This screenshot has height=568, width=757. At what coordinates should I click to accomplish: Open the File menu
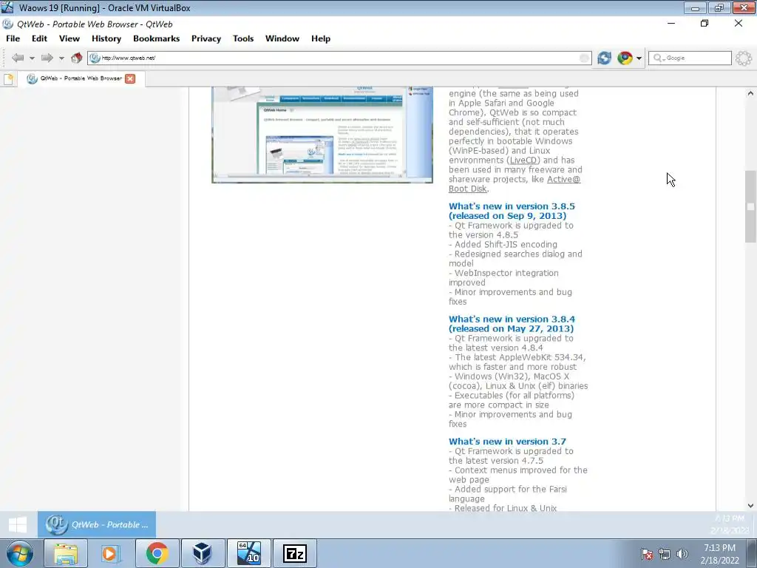click(13, 38)
